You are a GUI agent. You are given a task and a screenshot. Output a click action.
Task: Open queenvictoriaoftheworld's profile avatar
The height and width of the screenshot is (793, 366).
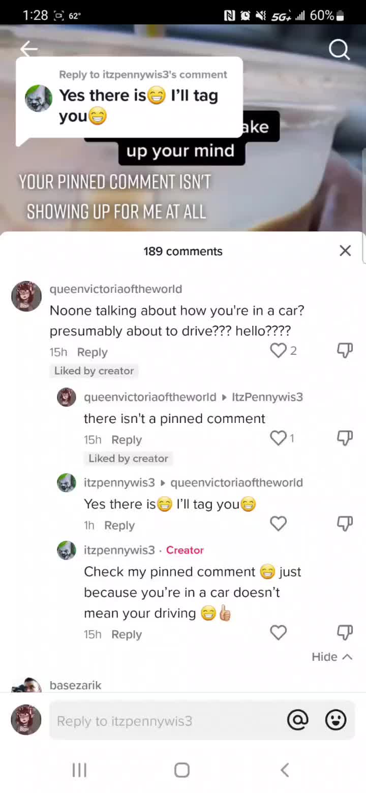coord(26,296)
